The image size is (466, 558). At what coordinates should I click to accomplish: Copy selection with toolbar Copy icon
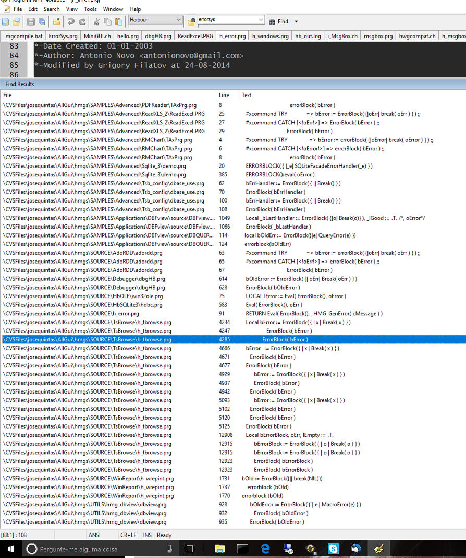coord(107,21)
